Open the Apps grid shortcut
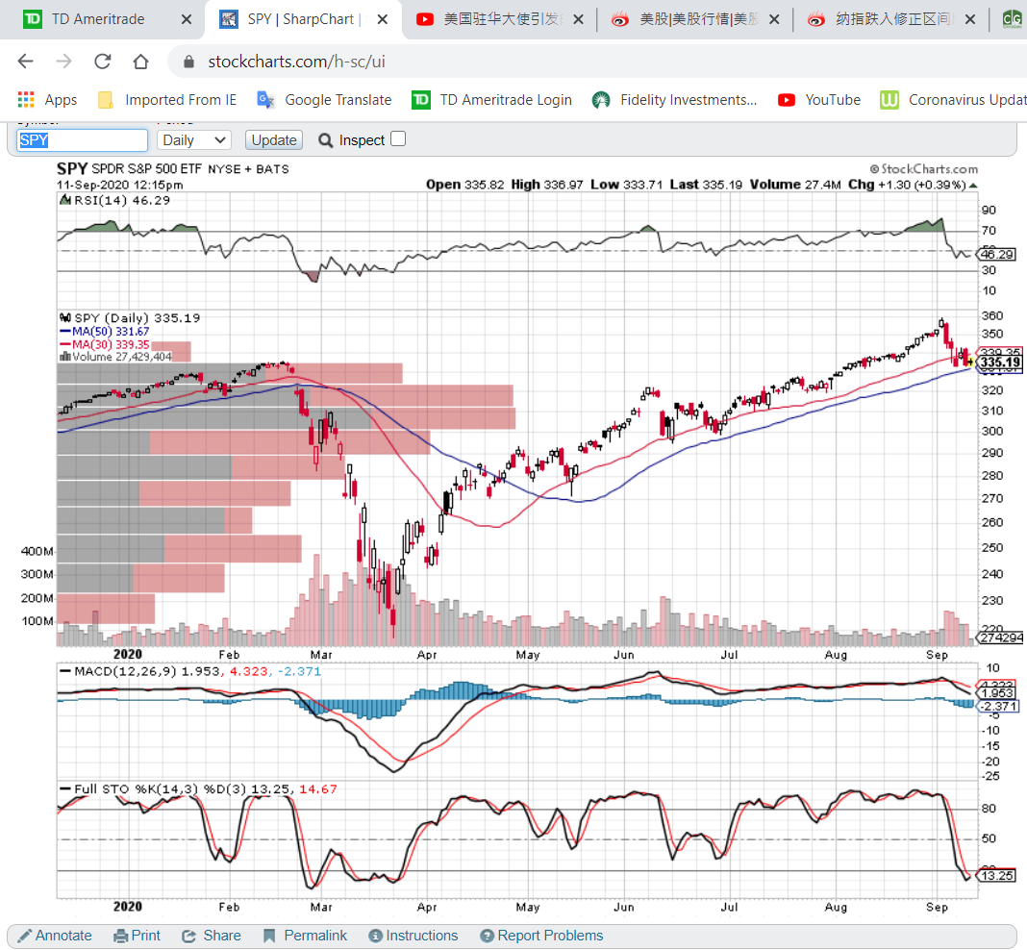The width and height of the screenshot is (1027, 950). point(47,99)
